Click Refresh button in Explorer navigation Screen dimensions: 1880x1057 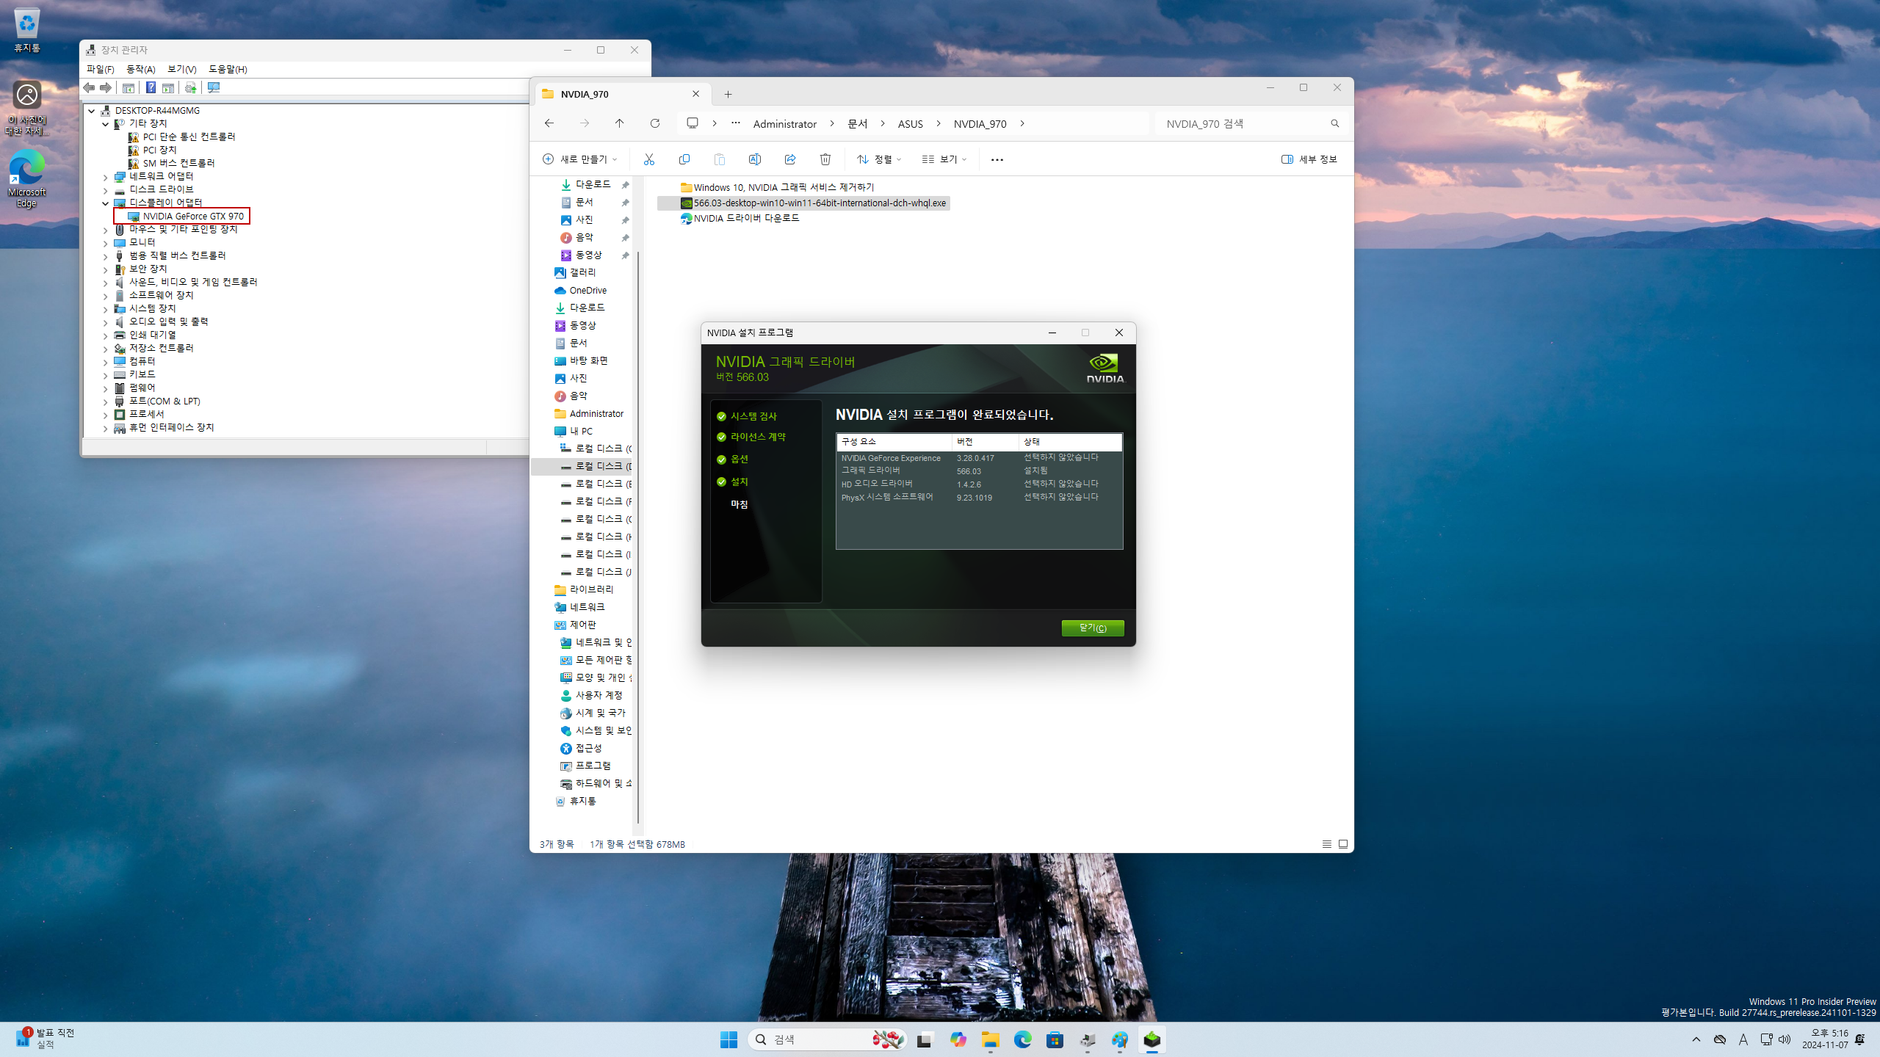coord(654,123)
